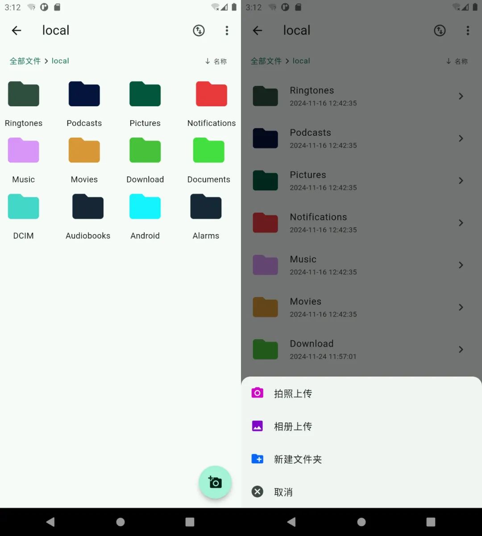Expand Download row chevron in list view
The width and height of the screenshot is (482, 536).
point(461,349)
